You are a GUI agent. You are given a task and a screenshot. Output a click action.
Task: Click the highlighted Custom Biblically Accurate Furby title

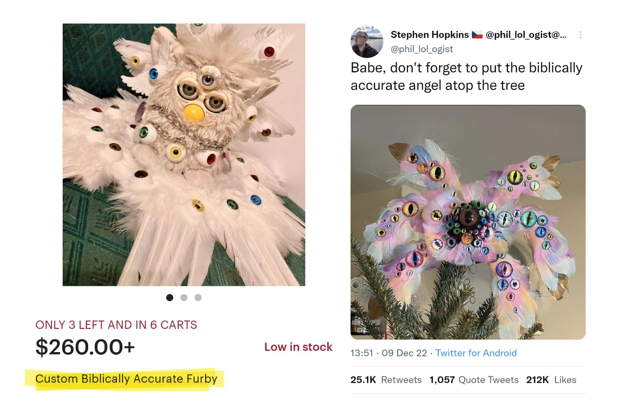(x=127, y=378)
